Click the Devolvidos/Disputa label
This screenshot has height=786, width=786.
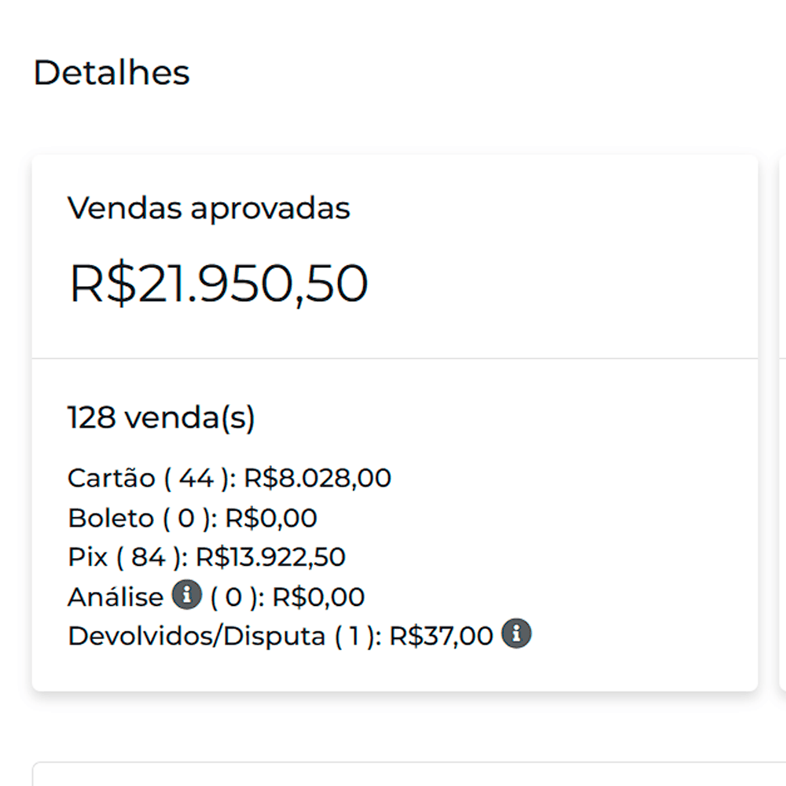[x=196, y=636]
